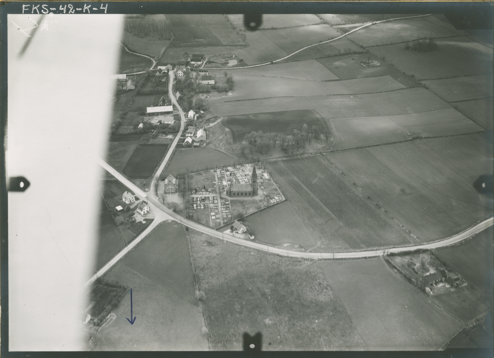Select the house just south of the churchyard
The width and height of the screenshot is (494, 358).
coord(240,227)
